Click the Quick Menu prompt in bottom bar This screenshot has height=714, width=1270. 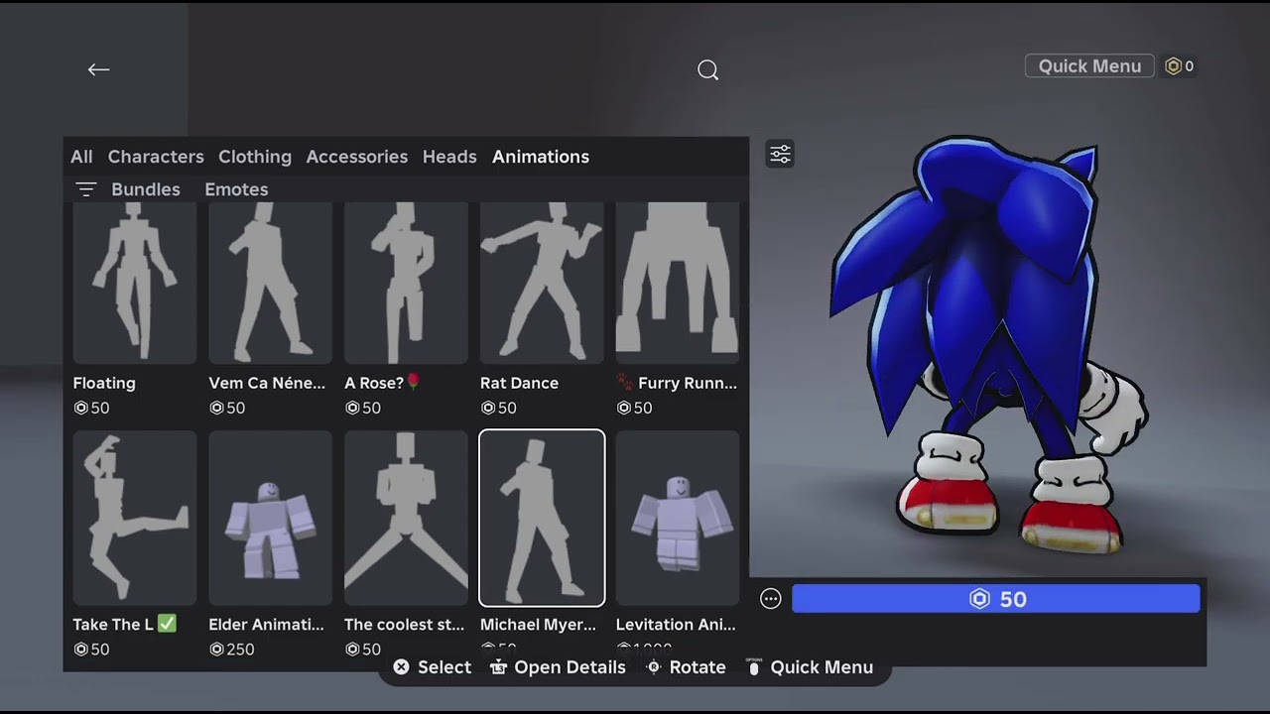810,667
